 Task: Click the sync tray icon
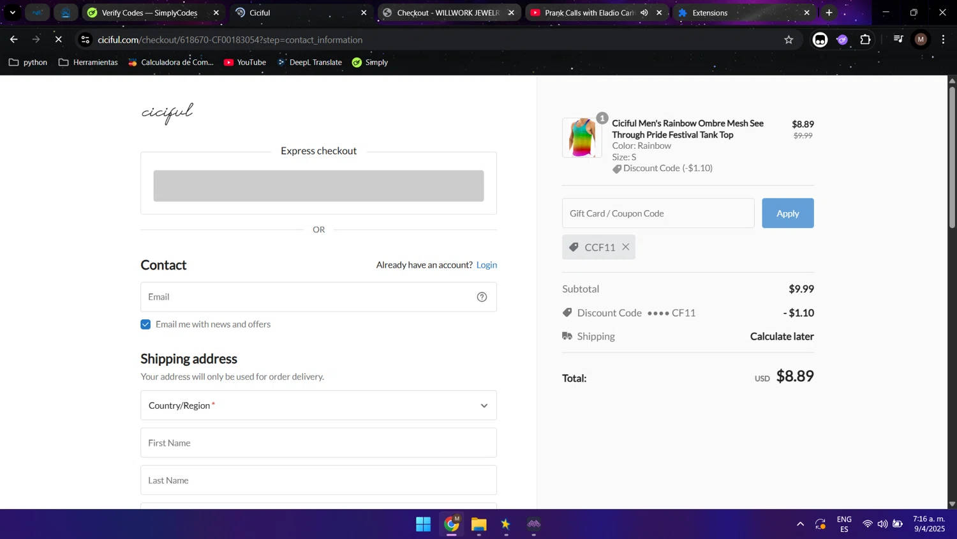pos(820,524)
